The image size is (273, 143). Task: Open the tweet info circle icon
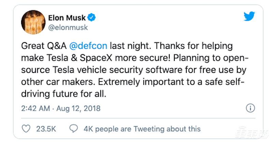250,108
